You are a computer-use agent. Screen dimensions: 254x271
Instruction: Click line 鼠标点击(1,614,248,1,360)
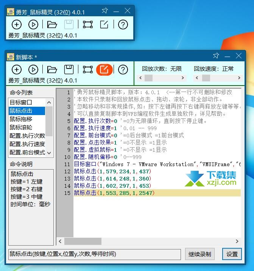[x=112, y=179]
